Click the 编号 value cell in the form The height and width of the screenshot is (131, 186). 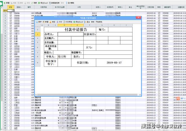pyautogui.click(x=120, y=30)
